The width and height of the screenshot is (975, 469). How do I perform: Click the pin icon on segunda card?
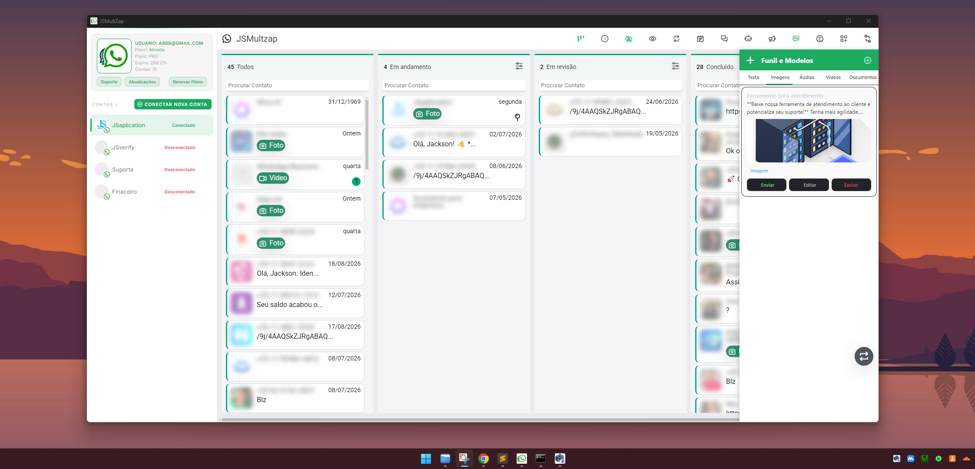[517, 117]
